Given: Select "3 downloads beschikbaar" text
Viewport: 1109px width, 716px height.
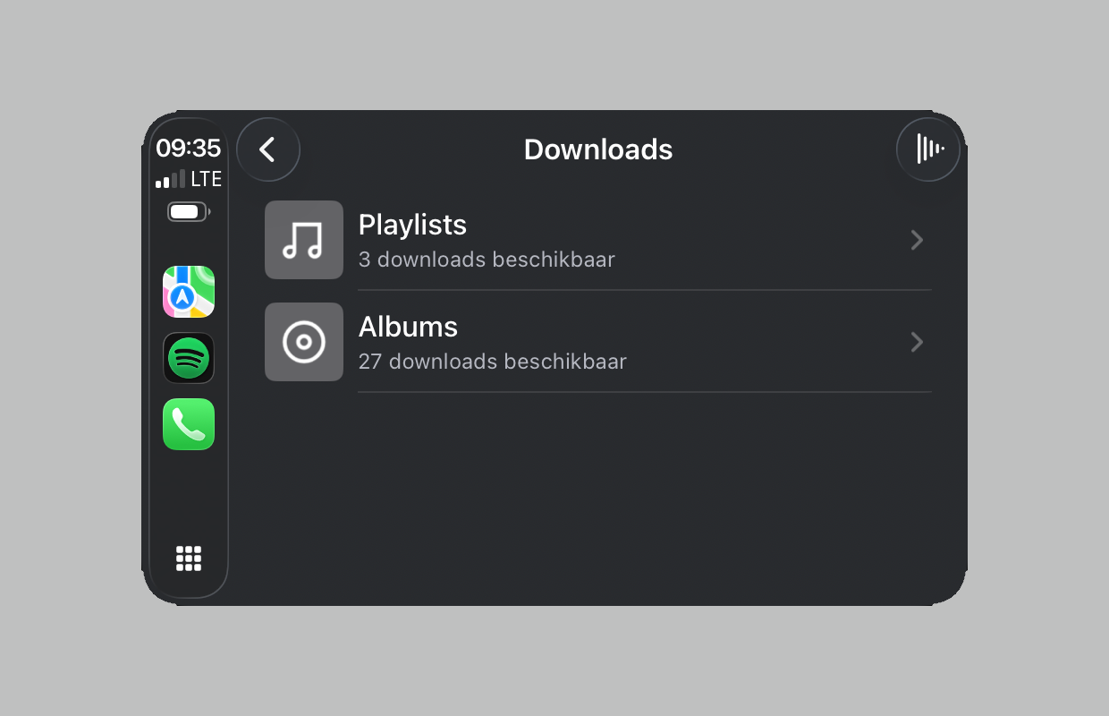Looking at the screenshot, I should [x=487, y=260].
